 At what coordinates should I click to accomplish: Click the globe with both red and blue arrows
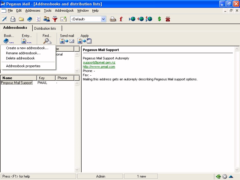(x=149, y=19)
